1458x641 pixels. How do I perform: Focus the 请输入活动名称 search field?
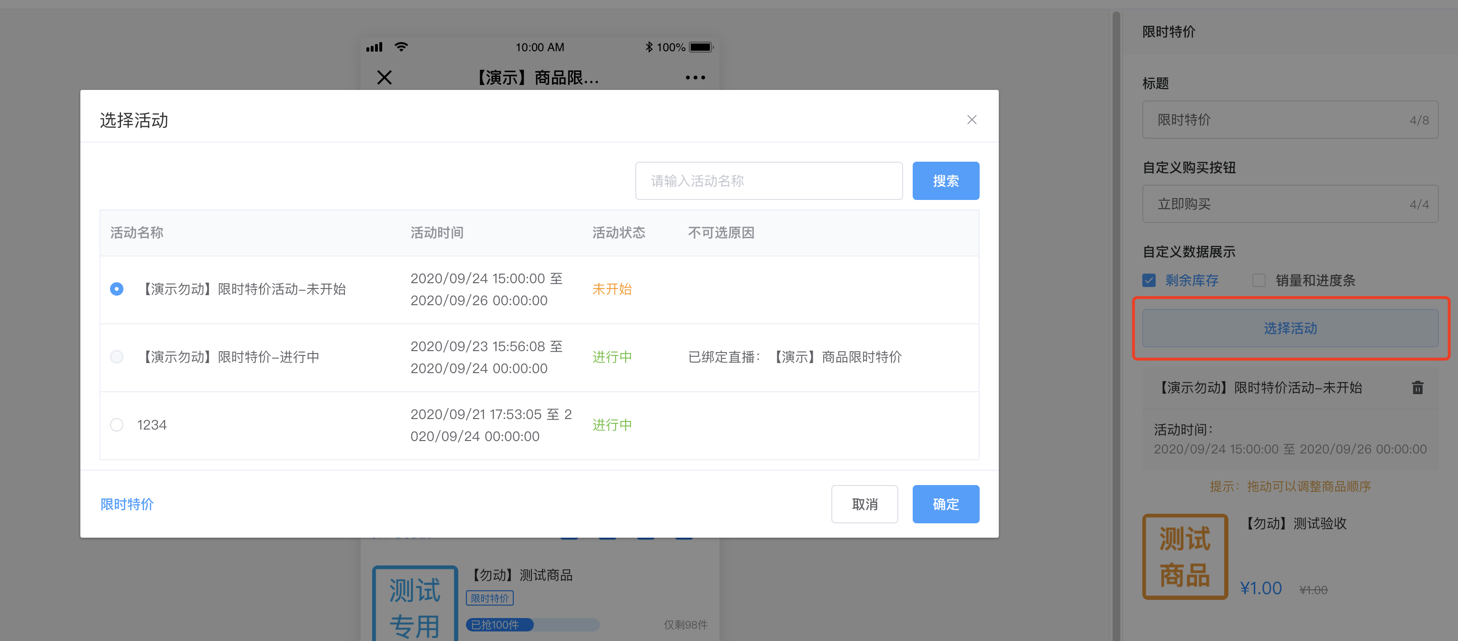pyautogui.click(x=769, y=181)
